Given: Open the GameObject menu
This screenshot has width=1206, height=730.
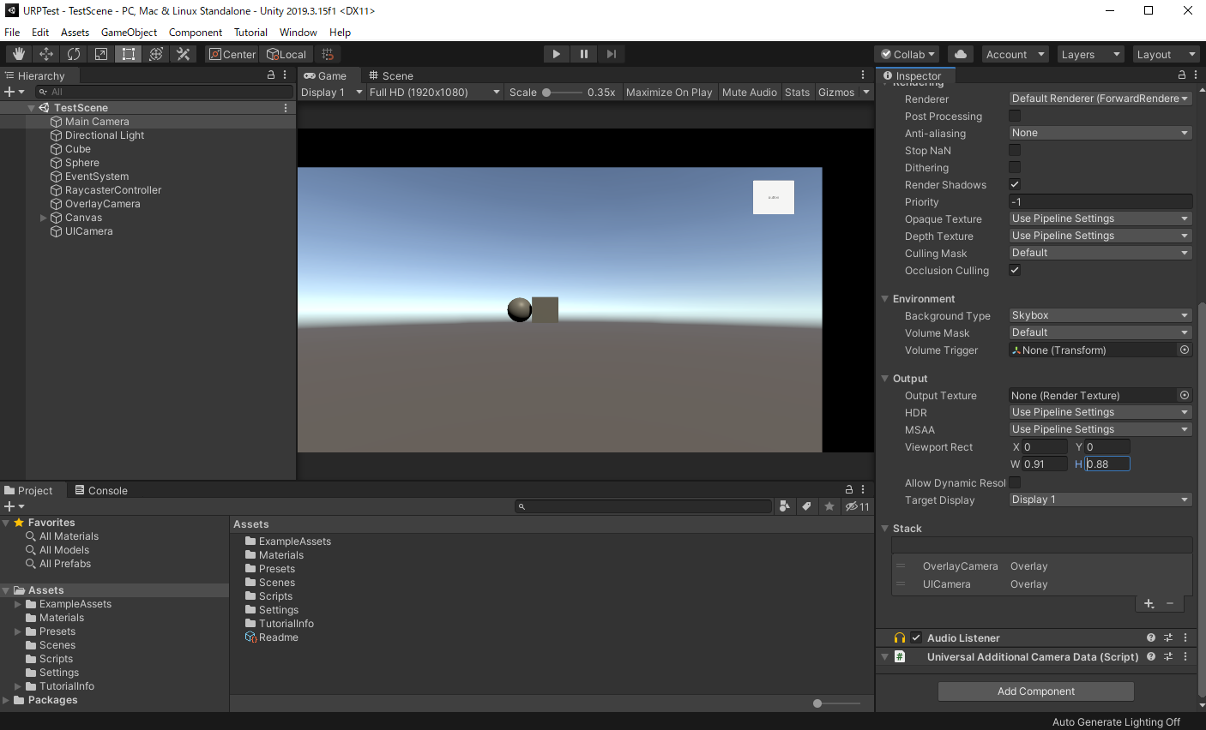Looking at the screenshot, I should pos(129,32).
